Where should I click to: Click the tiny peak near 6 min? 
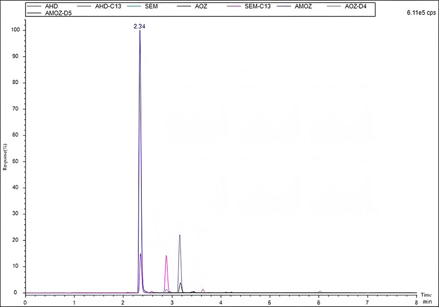pyautogui.click(x=320, y=291)
